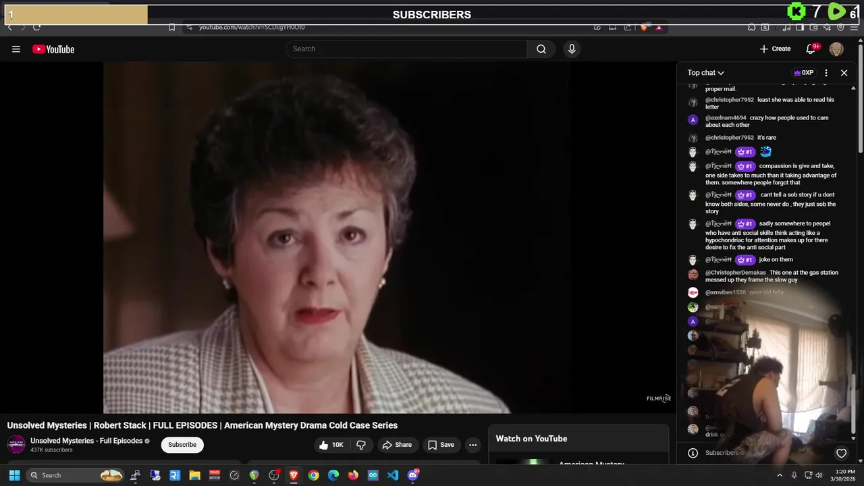Click the chat heart reaction icon
Screen dimensions: 864x486
(841, 453)
